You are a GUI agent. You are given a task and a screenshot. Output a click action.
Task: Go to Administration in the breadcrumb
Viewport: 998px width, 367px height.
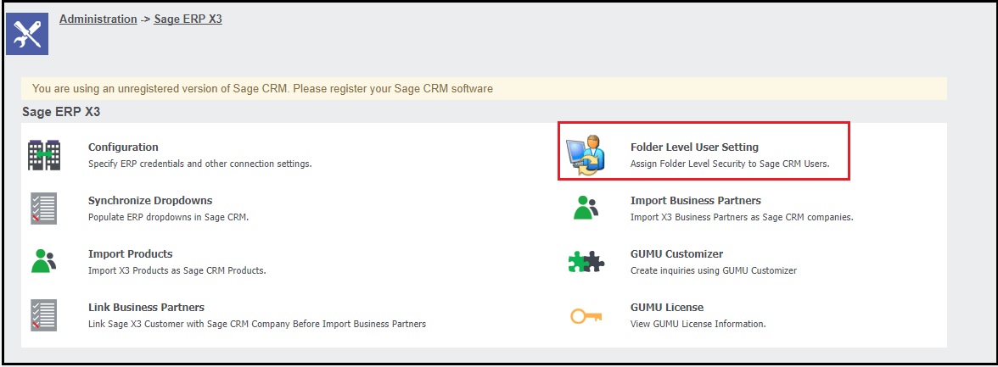[x=98, y=19]
